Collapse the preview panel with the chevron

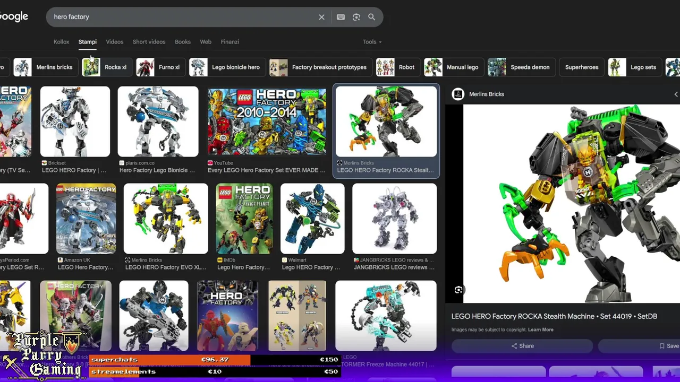676,94
